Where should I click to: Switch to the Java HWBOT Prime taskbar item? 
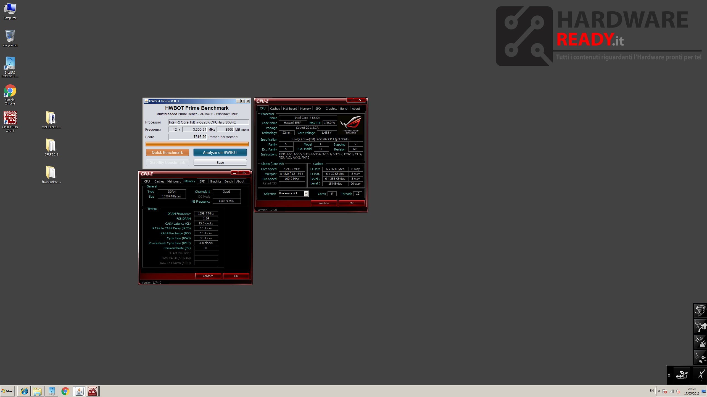click(79, 391)
